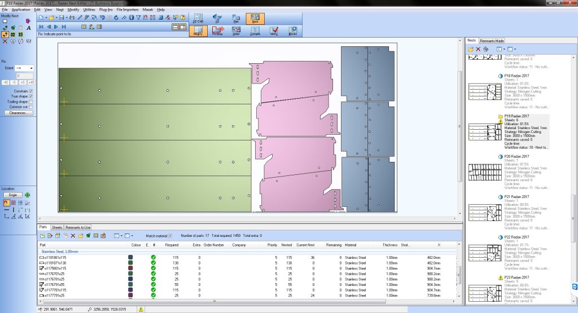Disable the True shape checkbox

pyautogui.click(x=30, y=96)
